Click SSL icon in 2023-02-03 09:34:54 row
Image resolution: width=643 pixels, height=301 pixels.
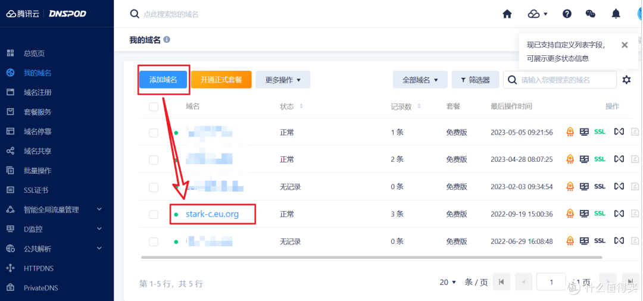point(600,186)
